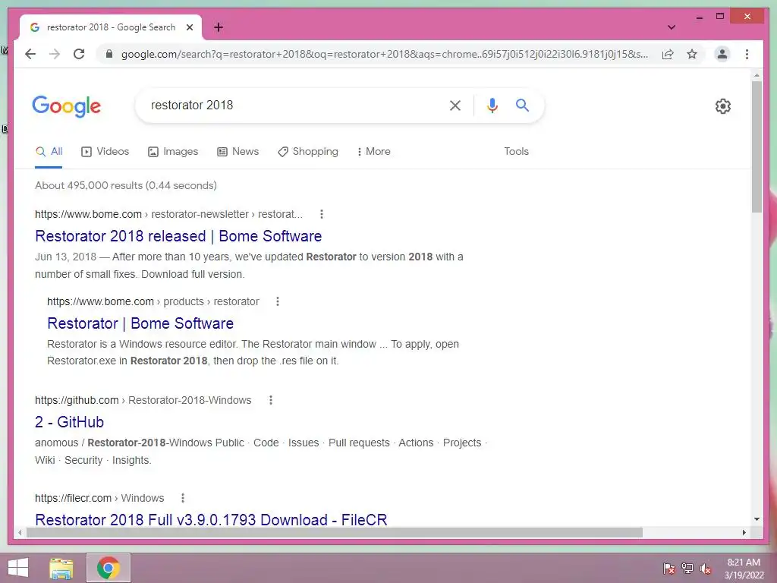This screenshot has width=777, height=583.
Task: Switch to the Images tab
Action: (x=173, y=152)
